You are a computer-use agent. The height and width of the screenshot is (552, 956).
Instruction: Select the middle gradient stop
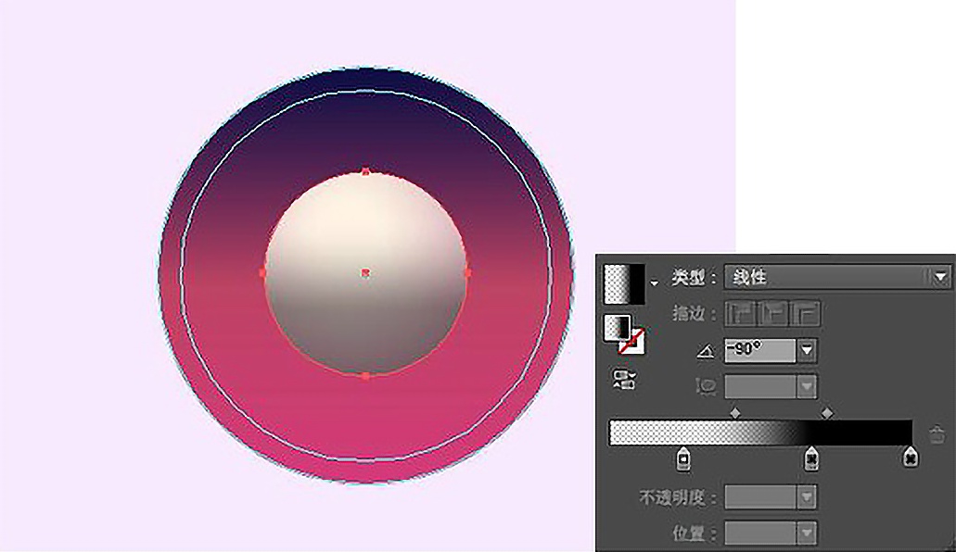[x=811, y=457]
